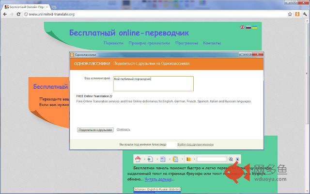This screenshot has width=310, height=194.
Task: Open the Перевести menu item
Action: click(113, 43)
